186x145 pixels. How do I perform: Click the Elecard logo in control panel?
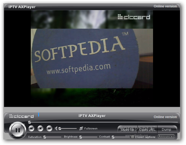tap(21, 116)
